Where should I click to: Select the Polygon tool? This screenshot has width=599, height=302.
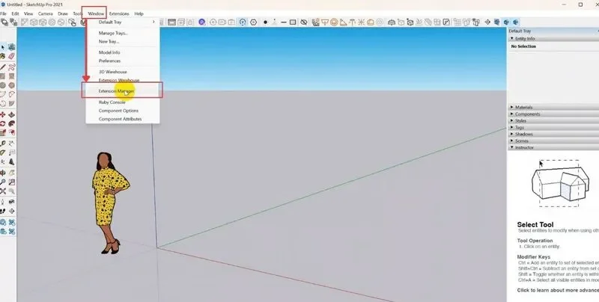click(x=12, y=85)
